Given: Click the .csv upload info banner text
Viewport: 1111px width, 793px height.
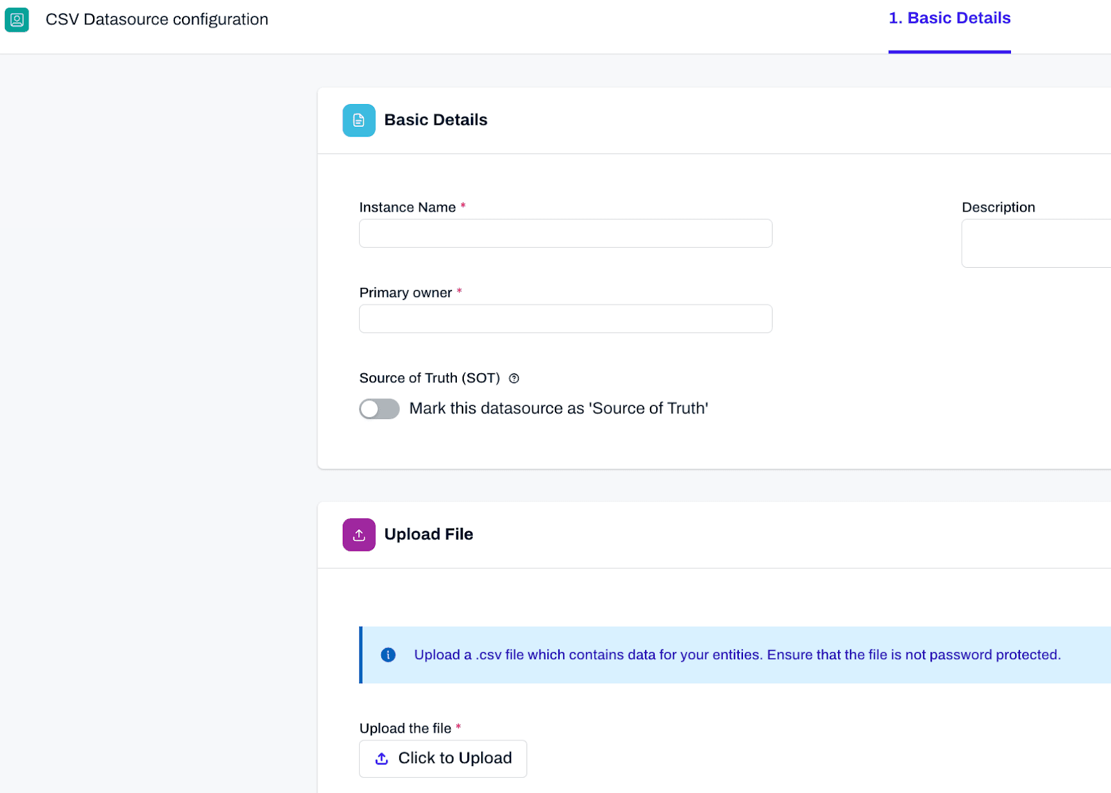Looking at the screenshot, I should pyautogui.click(x=737, y=655).
